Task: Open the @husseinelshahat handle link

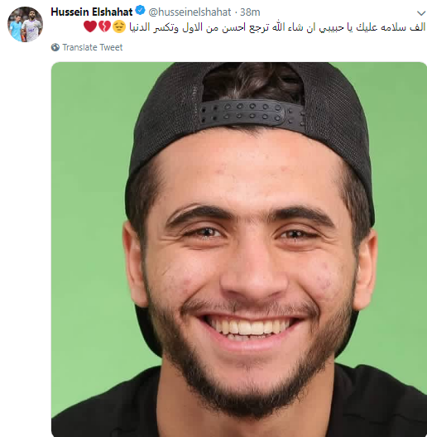Action: coord(190,12)
